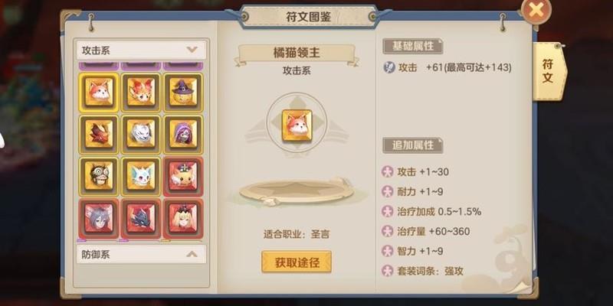Choose the red-framed dark wolf rune
The image size is (613, 306).
(x=141, y=218)
